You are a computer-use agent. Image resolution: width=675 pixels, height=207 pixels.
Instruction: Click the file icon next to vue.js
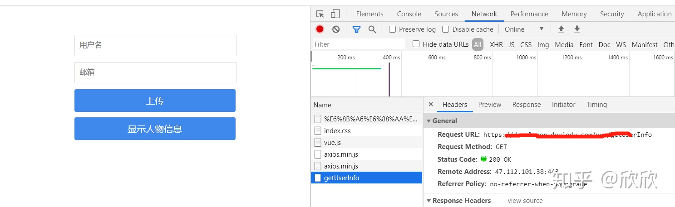click(x=318, y=142)
